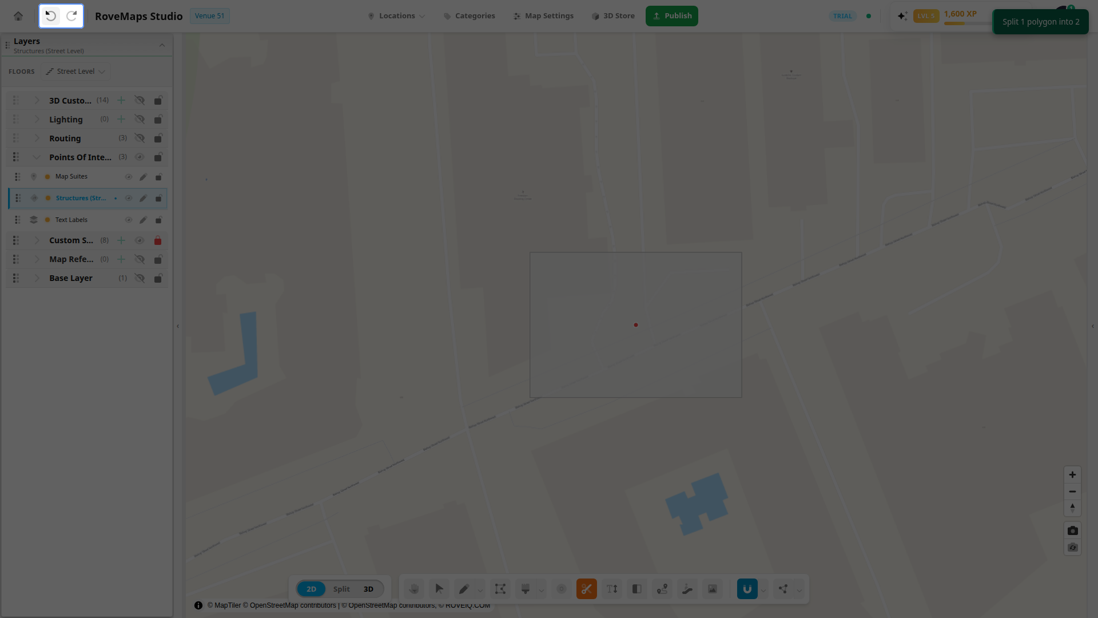Expand the 3D Custo... layer group
The image size is (1098, 618).
pyautogui.click(x=37, y=101)
